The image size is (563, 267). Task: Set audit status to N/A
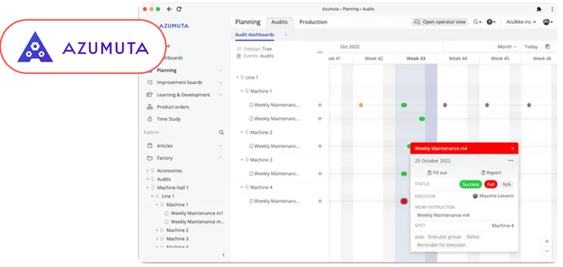click(506, 185)
